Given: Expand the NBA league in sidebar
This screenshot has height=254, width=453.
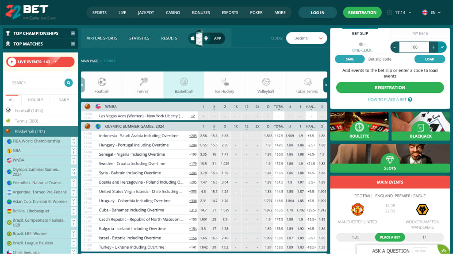Looking at the screenshot, I should click(x=74, y=150).
